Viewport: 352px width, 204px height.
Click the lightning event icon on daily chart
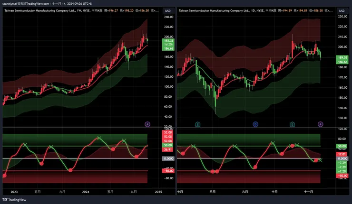tap(320, 124)
